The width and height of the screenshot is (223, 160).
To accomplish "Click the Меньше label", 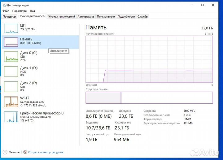I will point(14,152).
